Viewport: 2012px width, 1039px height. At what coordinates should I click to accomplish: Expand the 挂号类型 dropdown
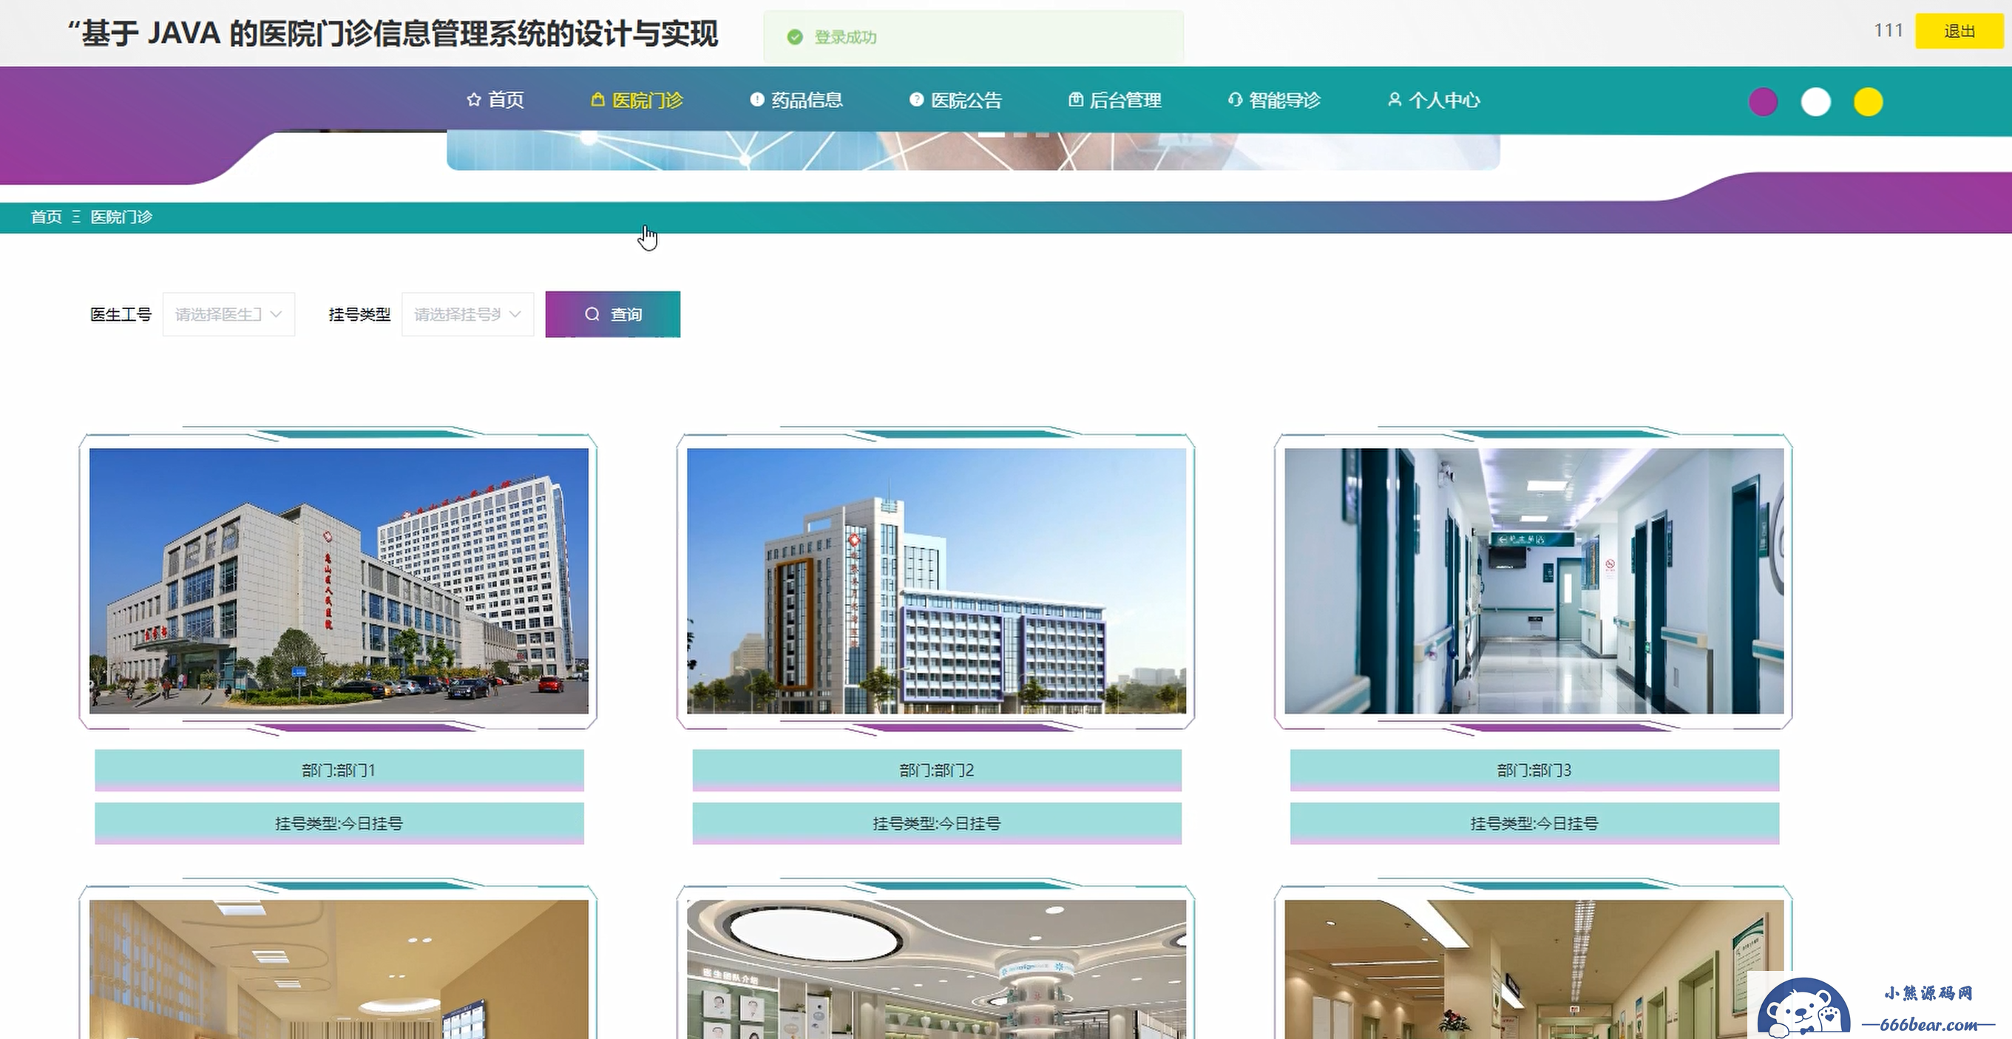coord(468,314)
